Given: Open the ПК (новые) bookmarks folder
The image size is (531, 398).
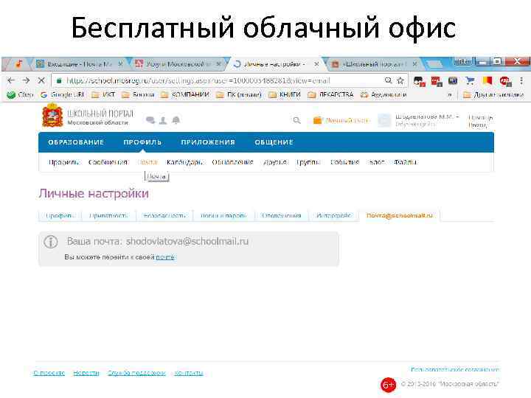Looking at the screenshot, I should tap(239, 95).
